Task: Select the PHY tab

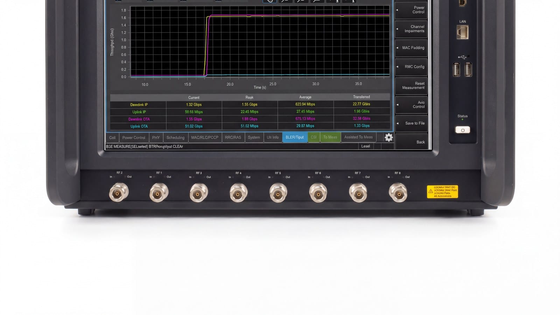Action: (x=156, y=138)
